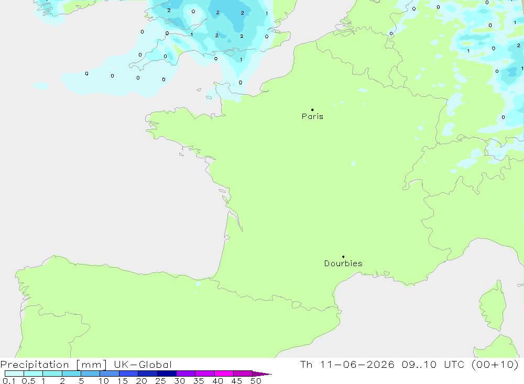Click the '50' legend scale value
Viewport: 524px width, 384px height.
pos(256,381)
